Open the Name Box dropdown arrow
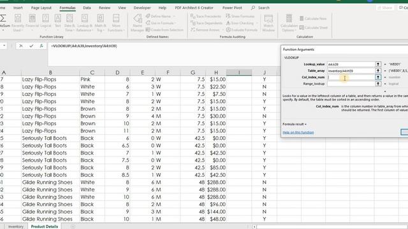This screenshot has width=408, height=229. (x=4, y=46)
